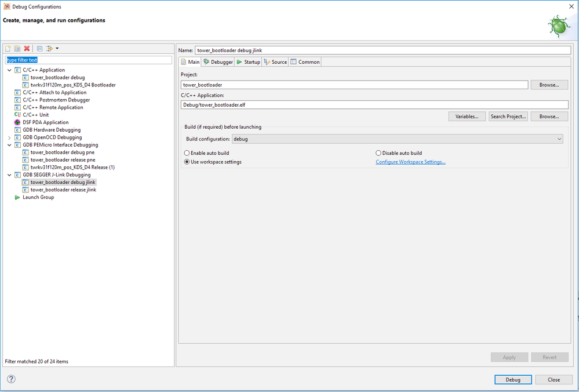The width and height of the screenshot is (579, 392).
Task: Click the C/C++ Remote Application icon
Action: 17,107
